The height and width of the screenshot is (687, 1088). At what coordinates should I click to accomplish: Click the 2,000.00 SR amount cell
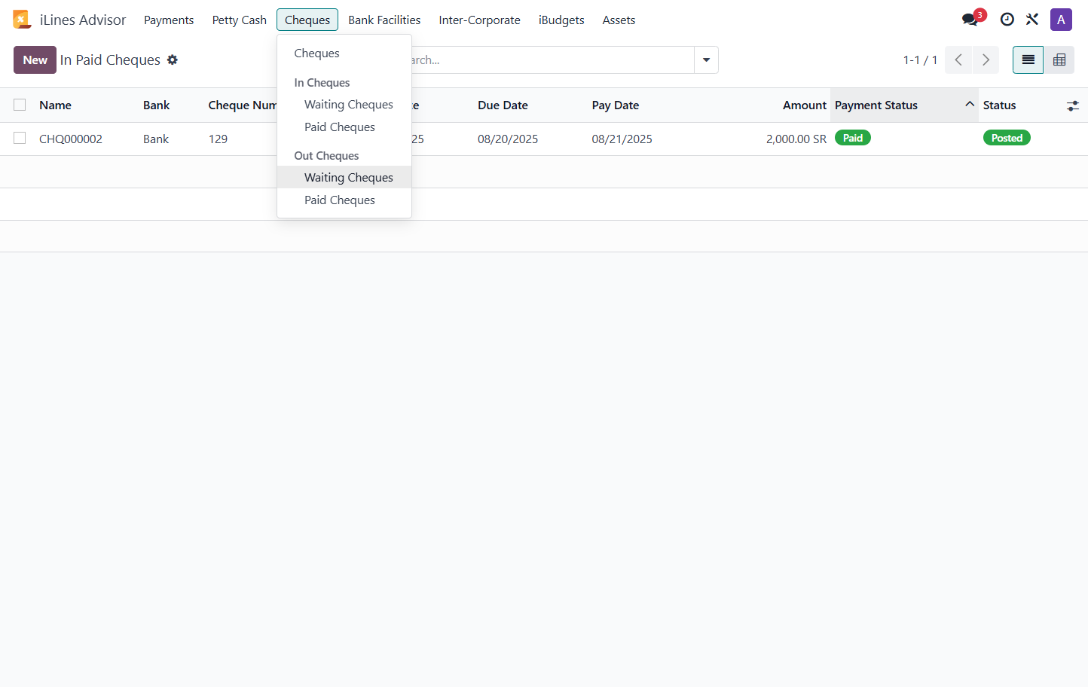click(796, 139)
